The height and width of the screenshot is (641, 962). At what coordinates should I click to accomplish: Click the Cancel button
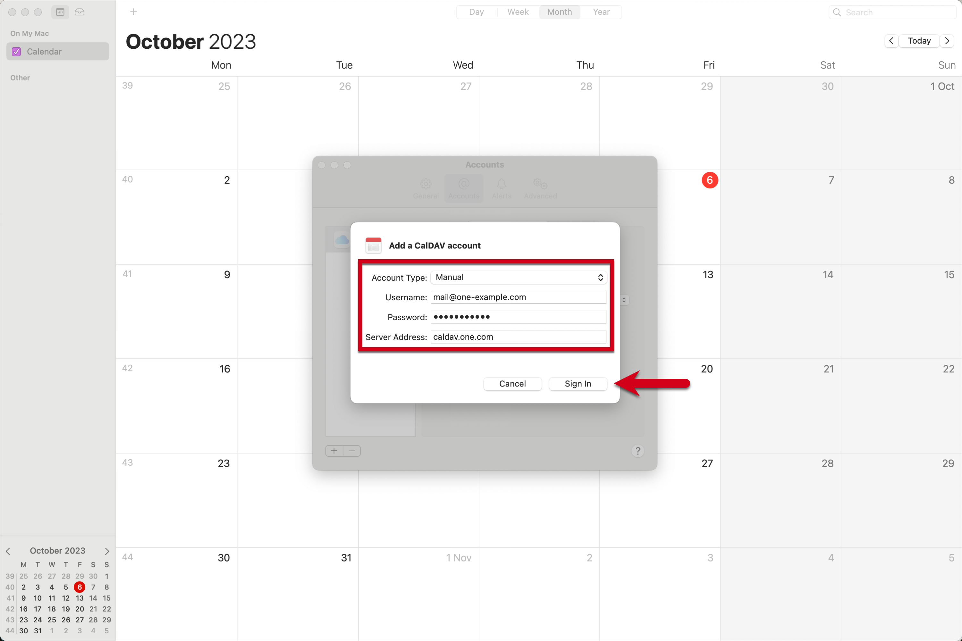tap(513, 383)
